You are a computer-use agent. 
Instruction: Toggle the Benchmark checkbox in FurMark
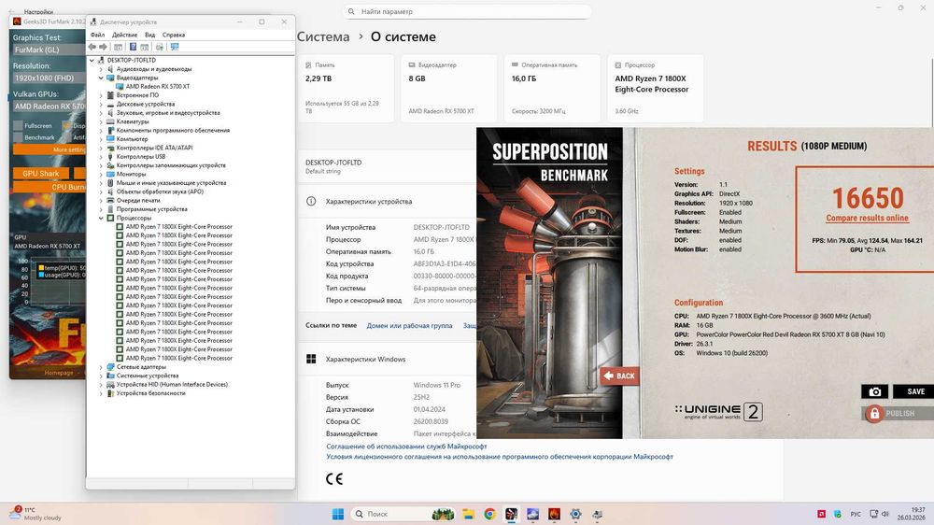point(18,137)
